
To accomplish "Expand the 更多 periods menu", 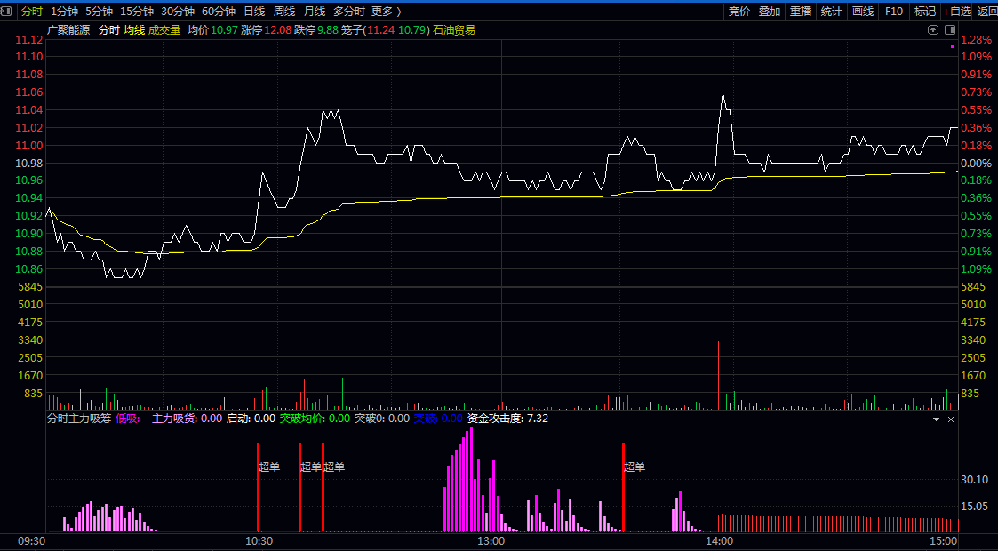I will [x=386, y=12].
